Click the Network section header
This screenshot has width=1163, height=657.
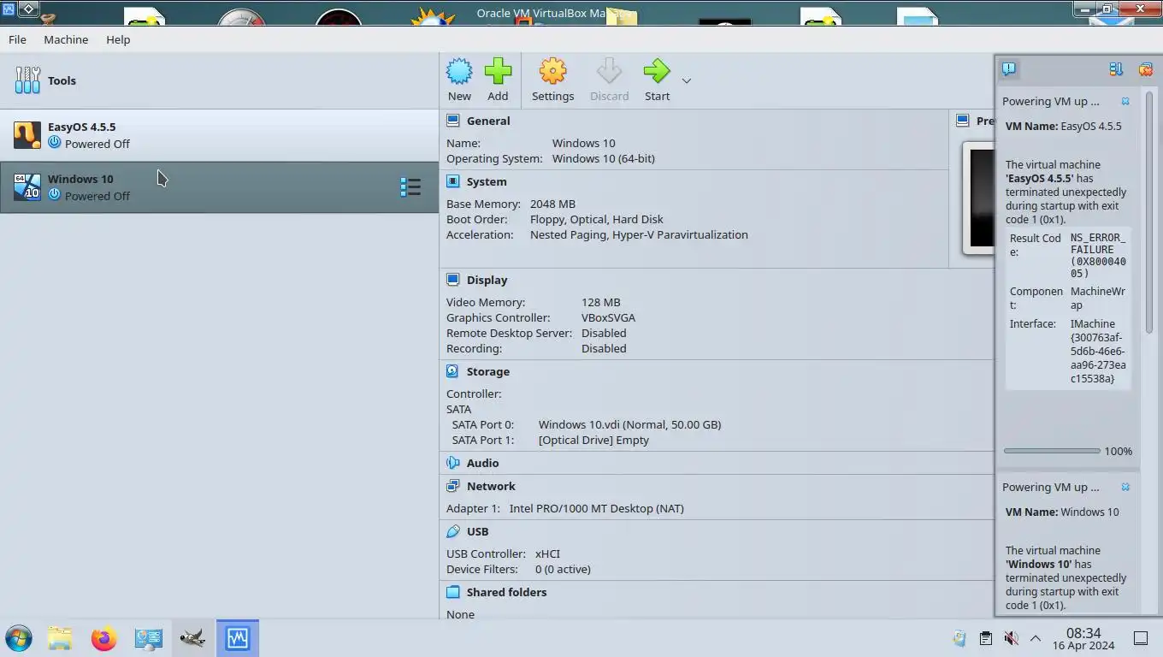(491, 486)
